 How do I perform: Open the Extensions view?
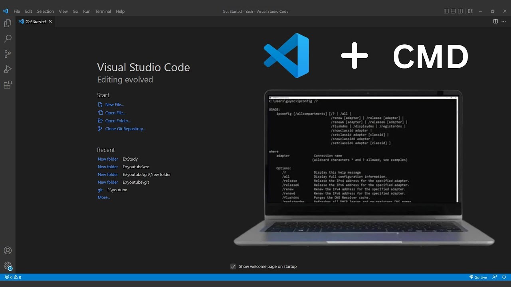tap(8, 85)
